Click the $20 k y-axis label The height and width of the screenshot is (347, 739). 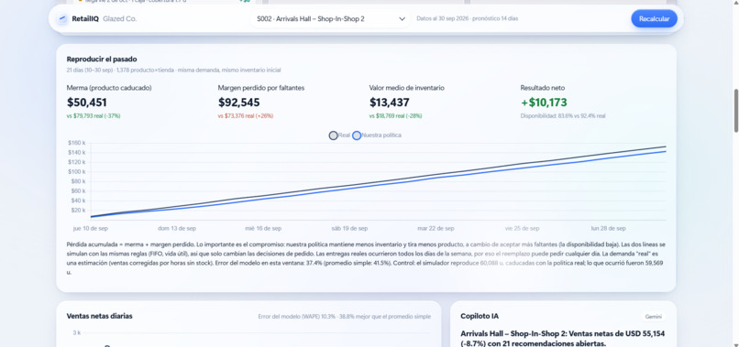point(78,211)
